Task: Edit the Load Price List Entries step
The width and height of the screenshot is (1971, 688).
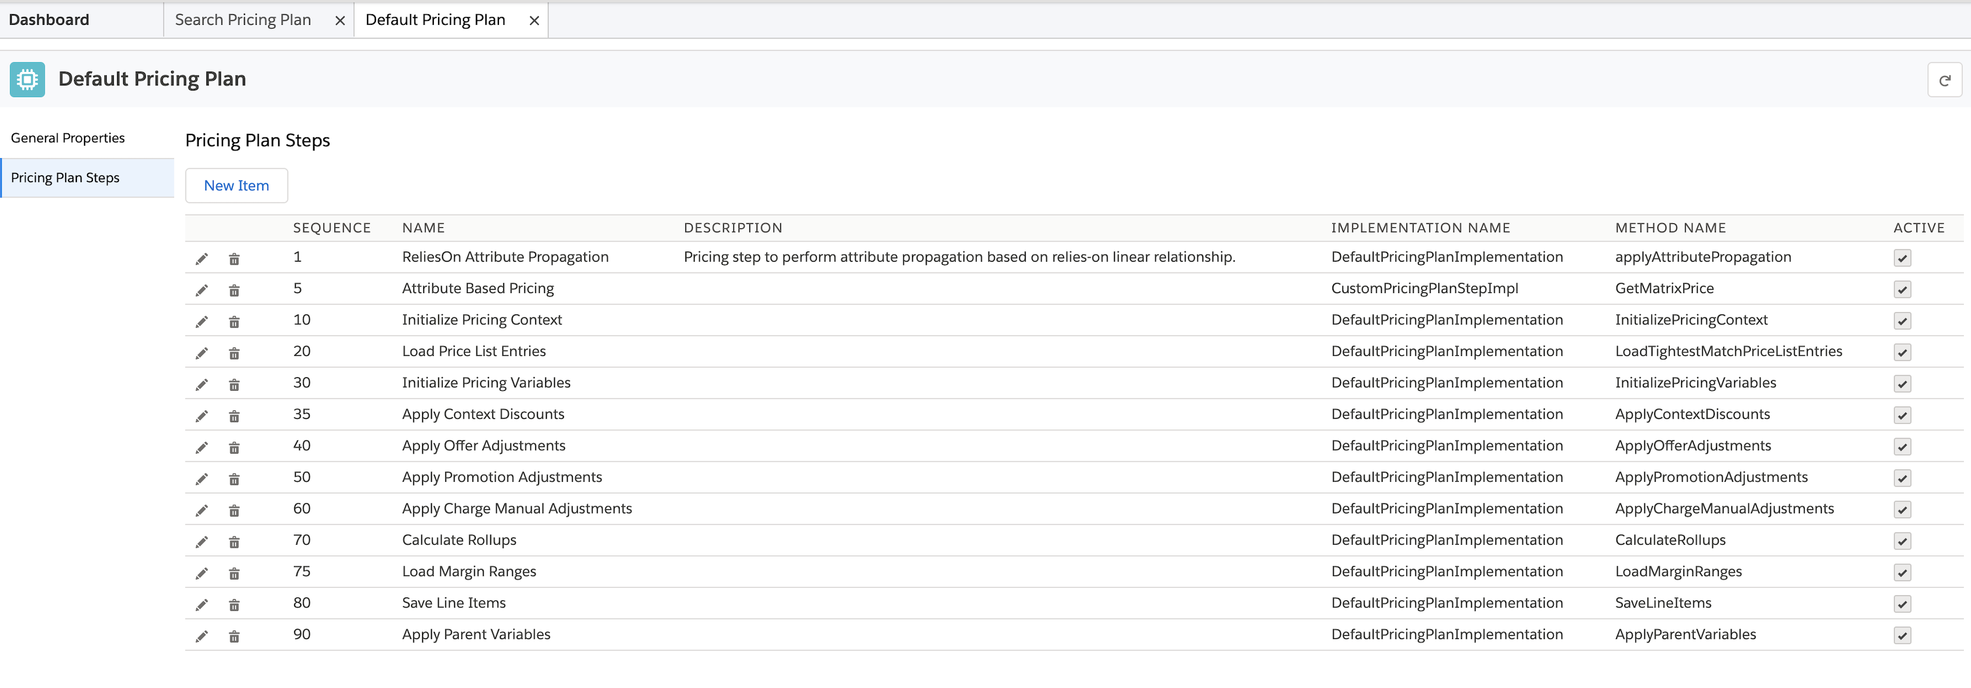Action: pos(201,353)
